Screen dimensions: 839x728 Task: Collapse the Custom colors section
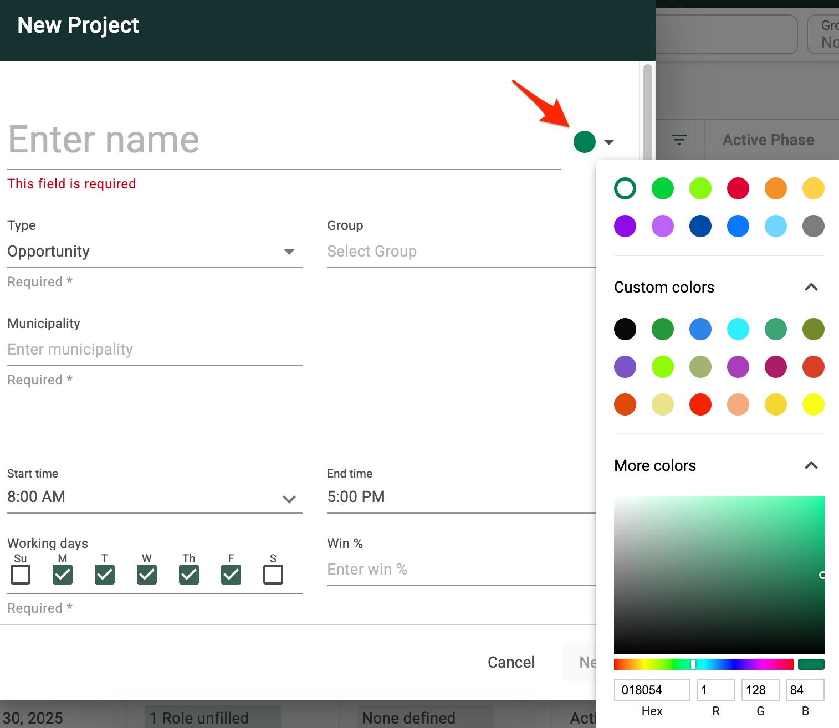[x=811, y=287]
